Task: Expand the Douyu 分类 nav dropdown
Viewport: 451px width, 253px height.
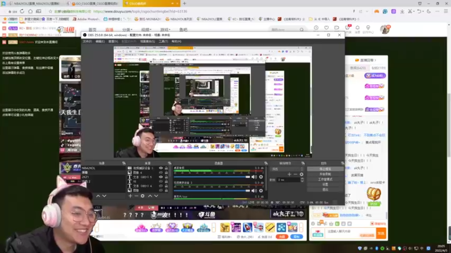Action: 127,30
